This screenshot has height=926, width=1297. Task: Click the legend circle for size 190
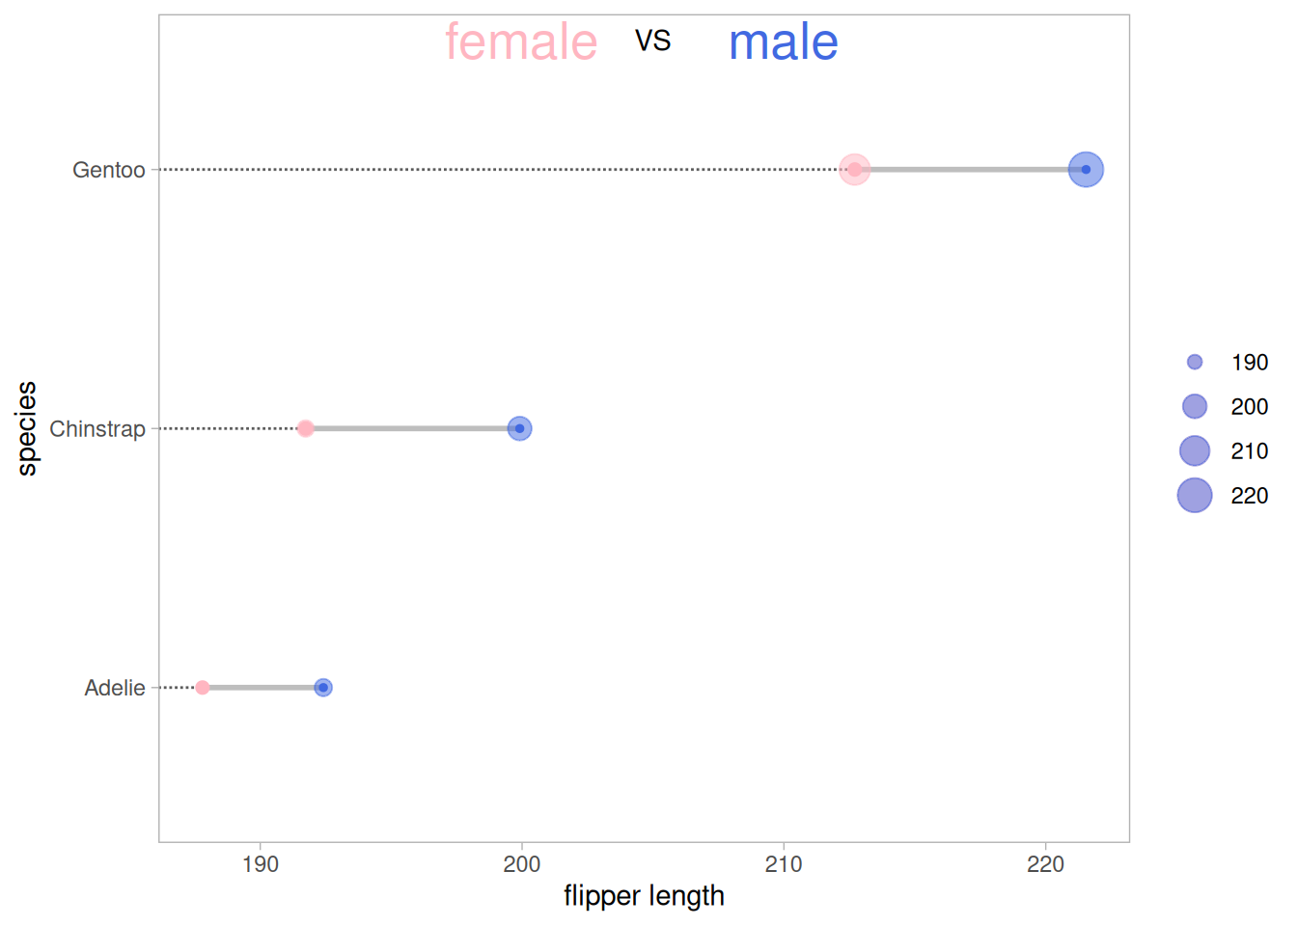(1195, 363)
